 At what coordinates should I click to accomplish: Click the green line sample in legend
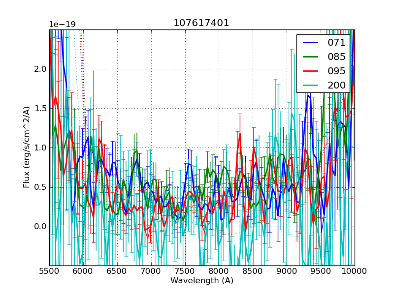click(x=311, y=57)
